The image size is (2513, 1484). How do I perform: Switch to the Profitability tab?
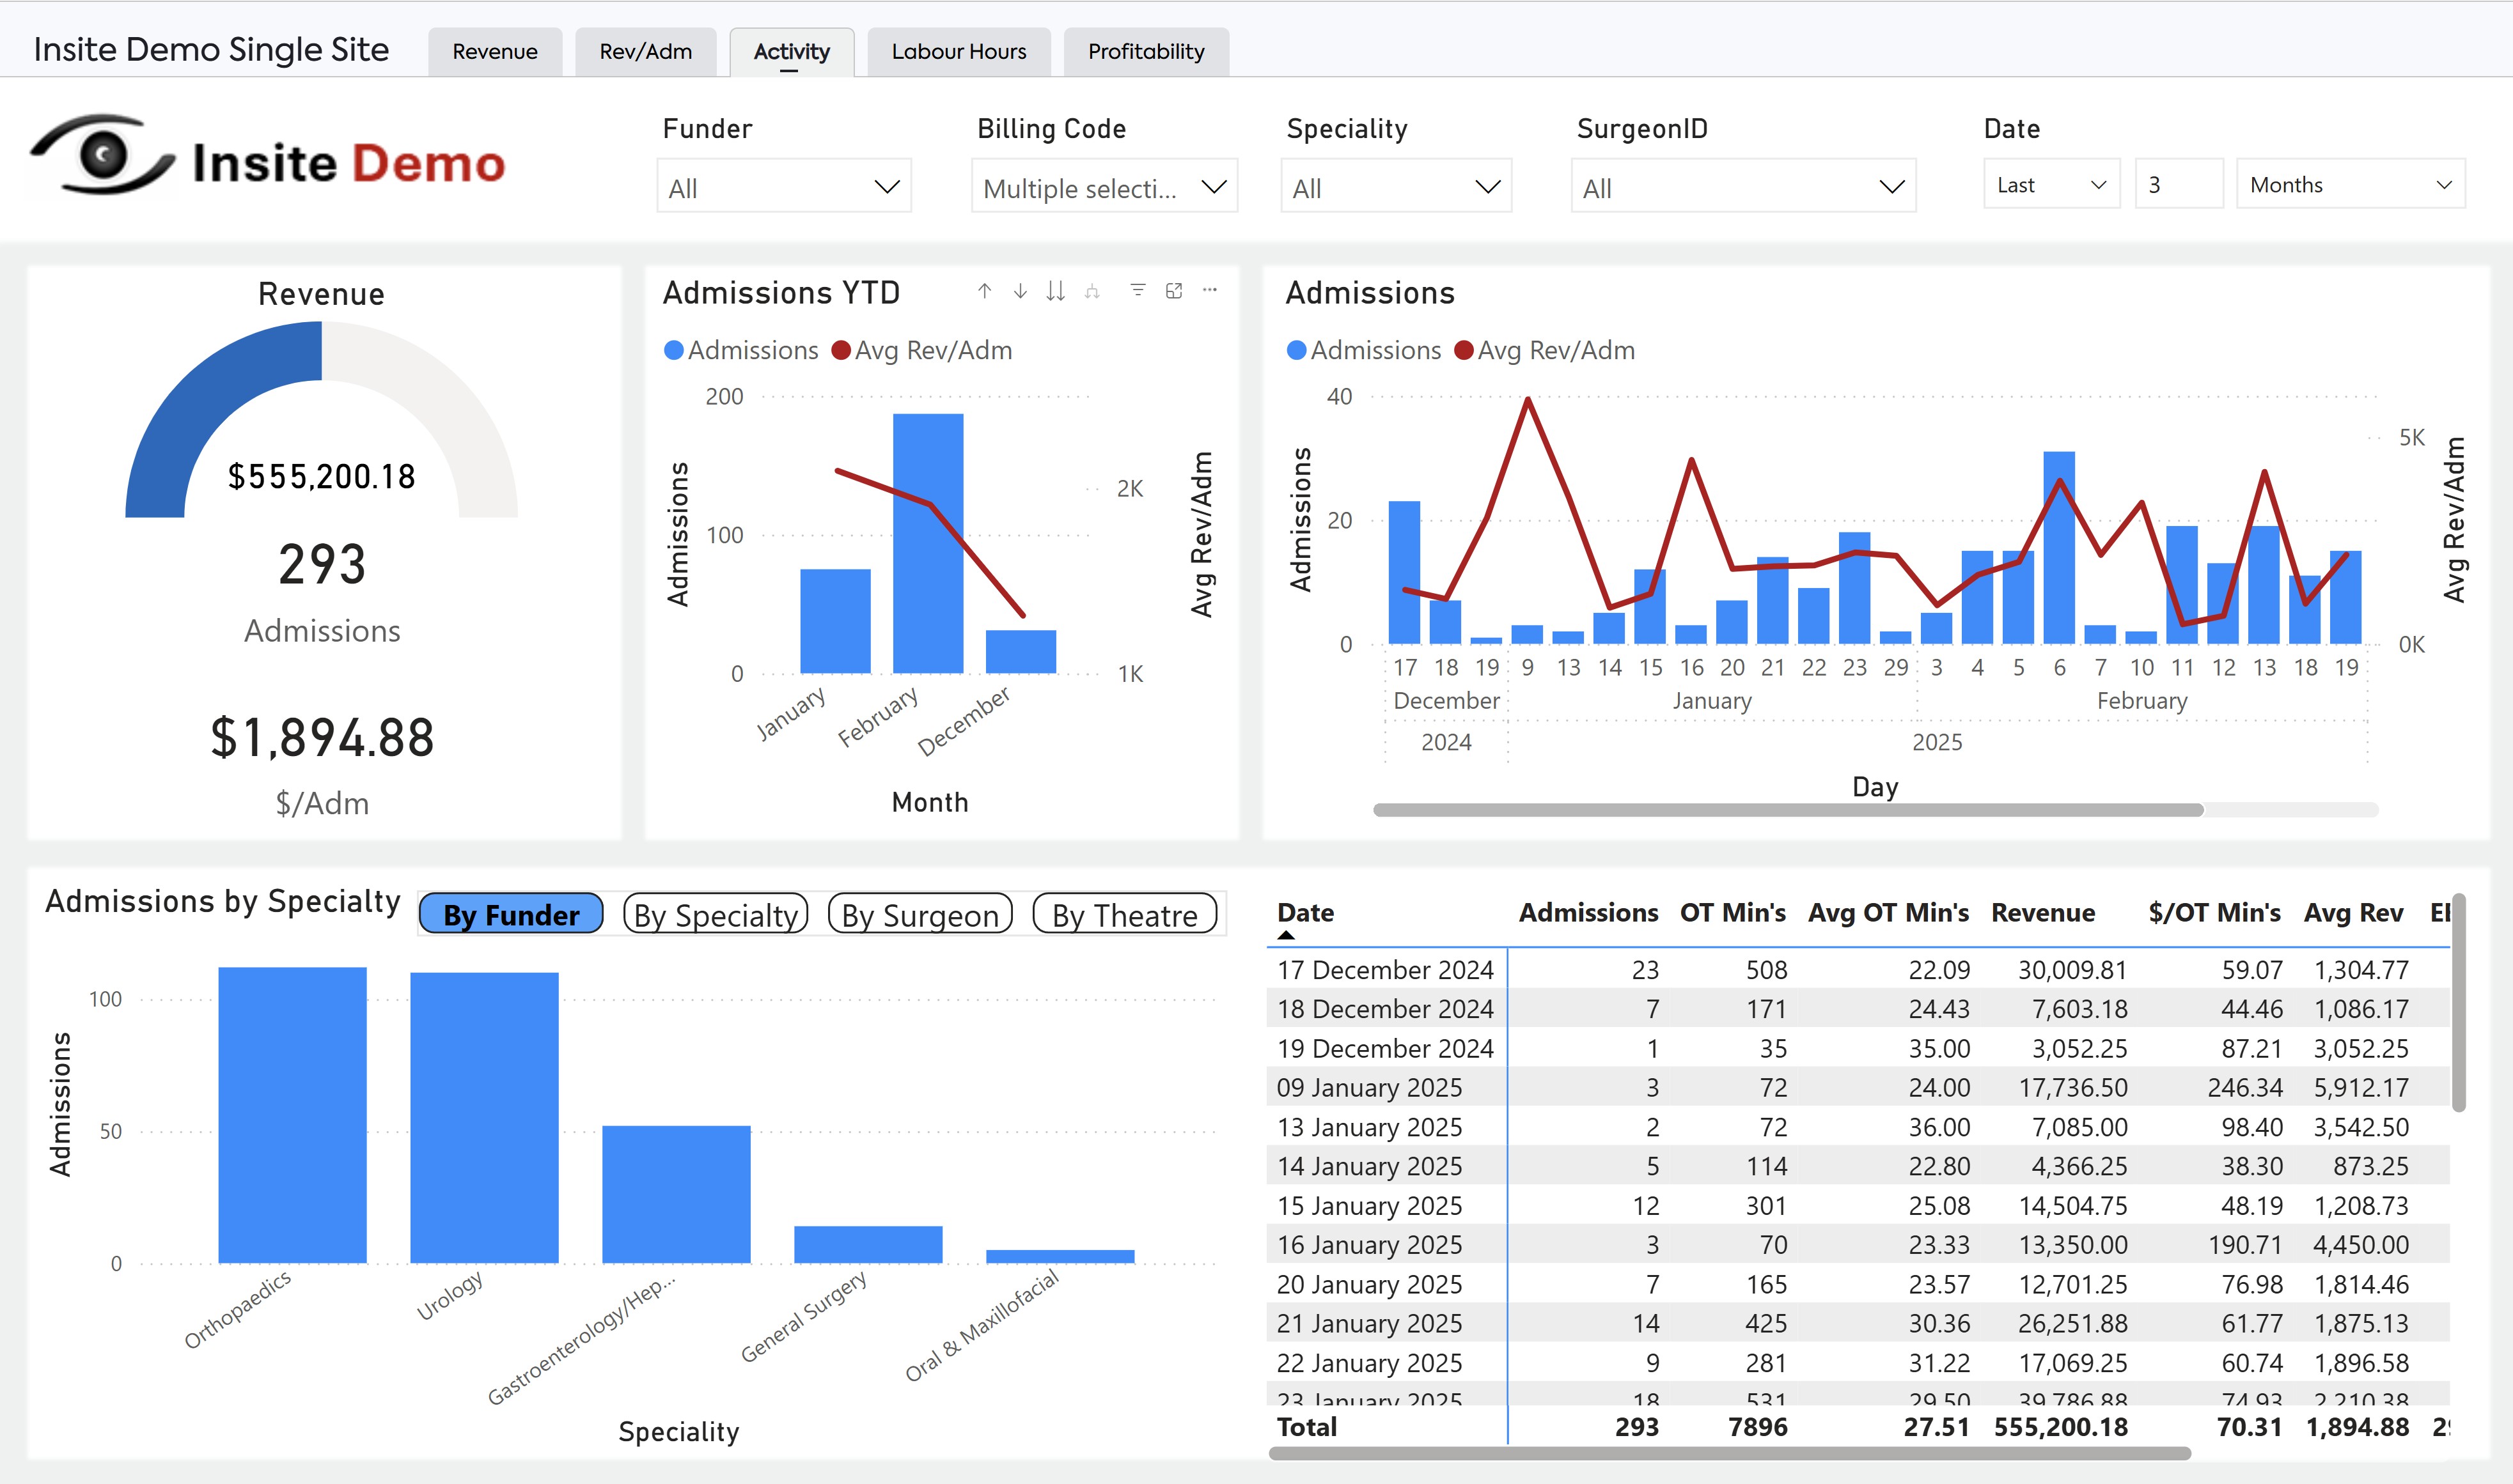click(x=1145, y=52)
